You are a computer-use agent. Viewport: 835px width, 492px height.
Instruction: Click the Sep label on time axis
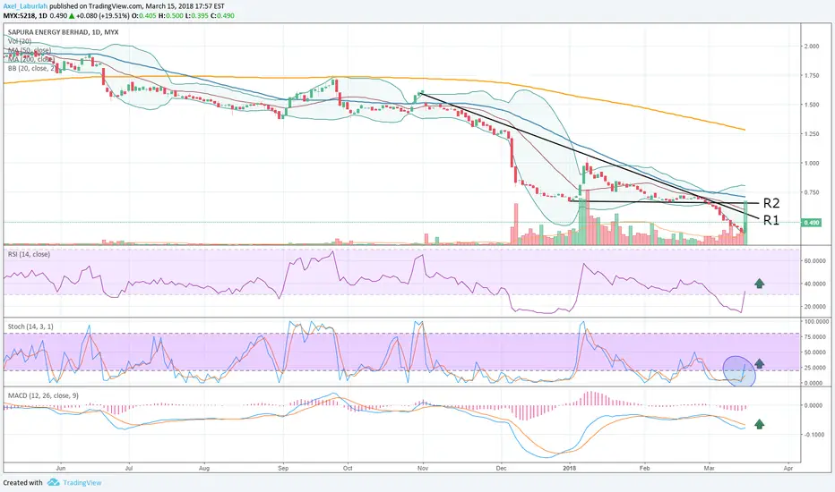[x=283, y=468]
